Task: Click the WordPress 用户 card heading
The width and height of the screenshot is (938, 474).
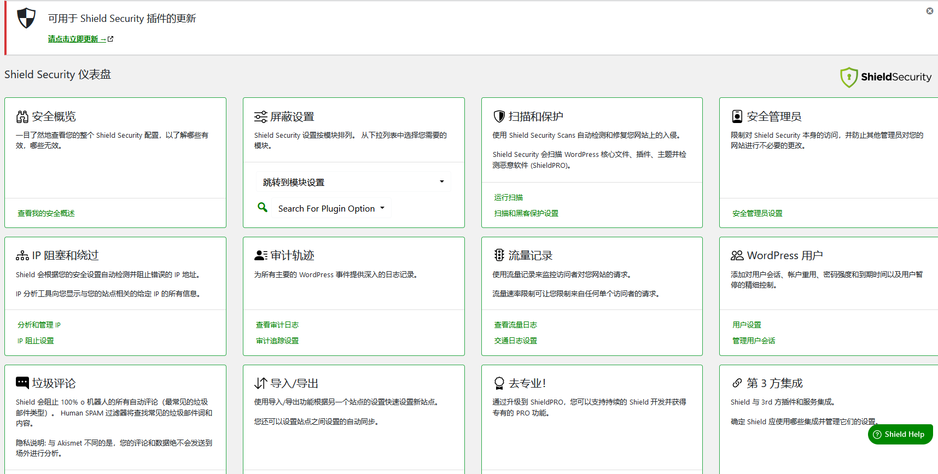Action: tap(785, 255)
